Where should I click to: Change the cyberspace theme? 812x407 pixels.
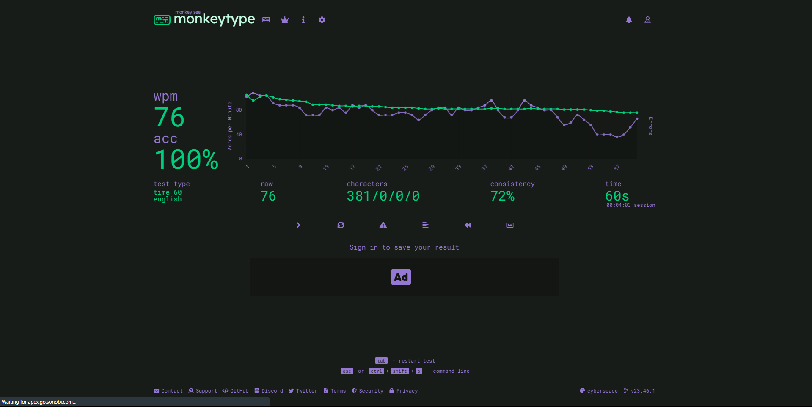coord(599,391)
